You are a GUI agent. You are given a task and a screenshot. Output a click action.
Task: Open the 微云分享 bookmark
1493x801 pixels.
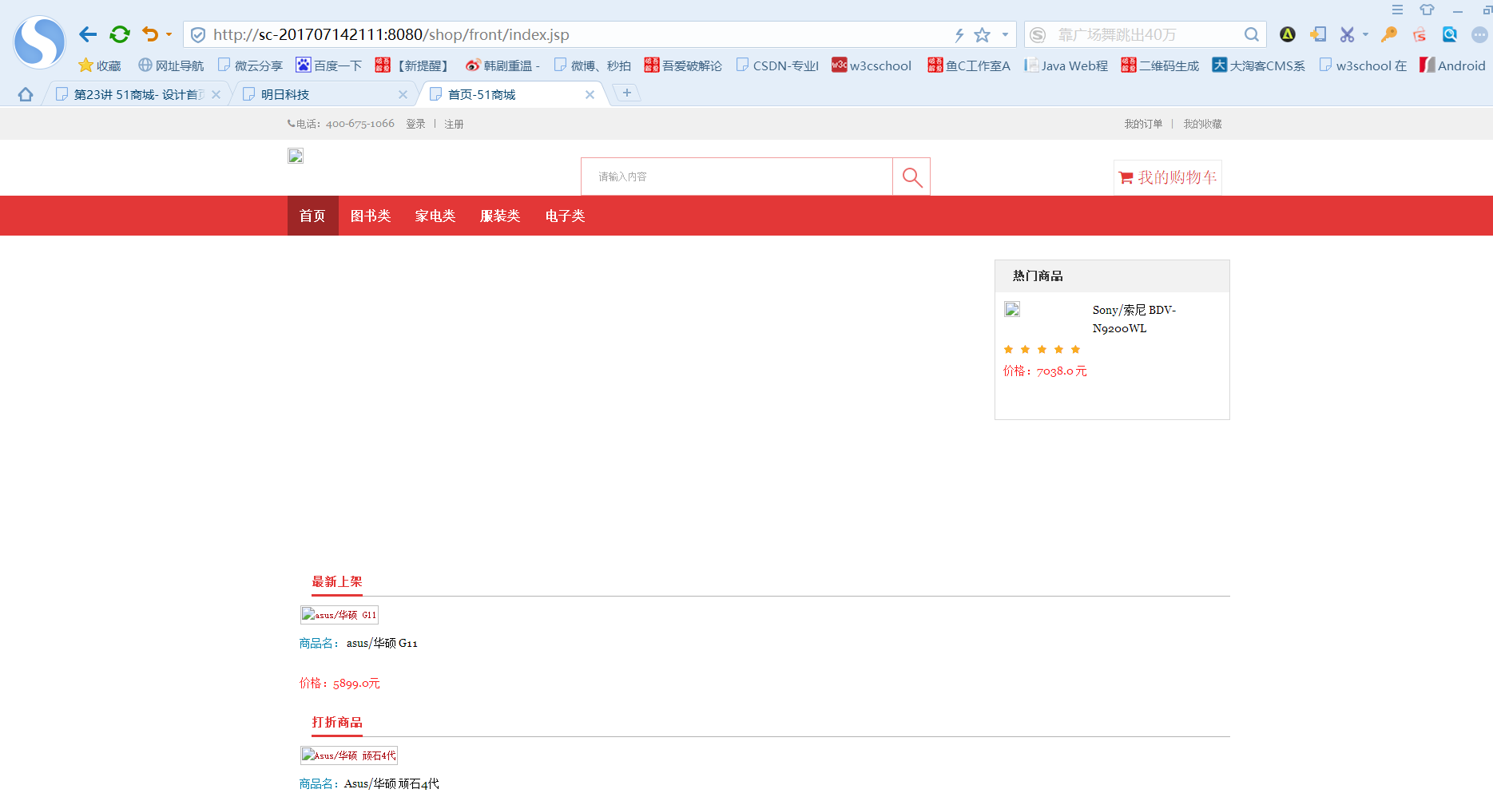[x=250, y=65]
